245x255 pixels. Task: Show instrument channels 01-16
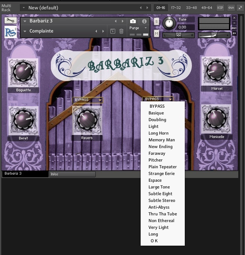161,7
